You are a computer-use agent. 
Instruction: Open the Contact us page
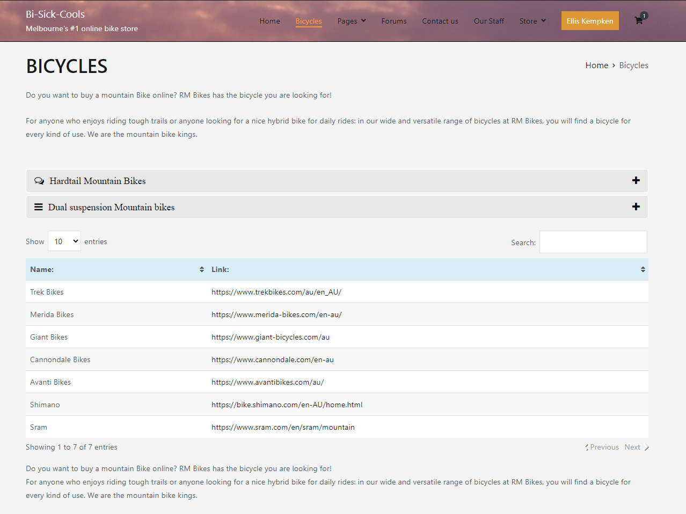(x=440, y=21)
